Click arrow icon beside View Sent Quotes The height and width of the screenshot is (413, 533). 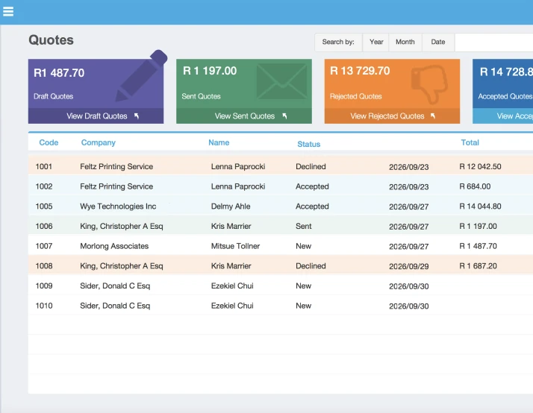point(284,116)
